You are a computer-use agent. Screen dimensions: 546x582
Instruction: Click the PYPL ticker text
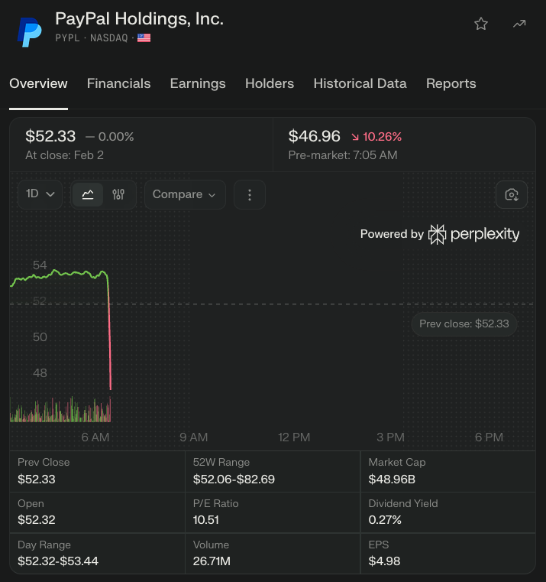pos(67,38)
